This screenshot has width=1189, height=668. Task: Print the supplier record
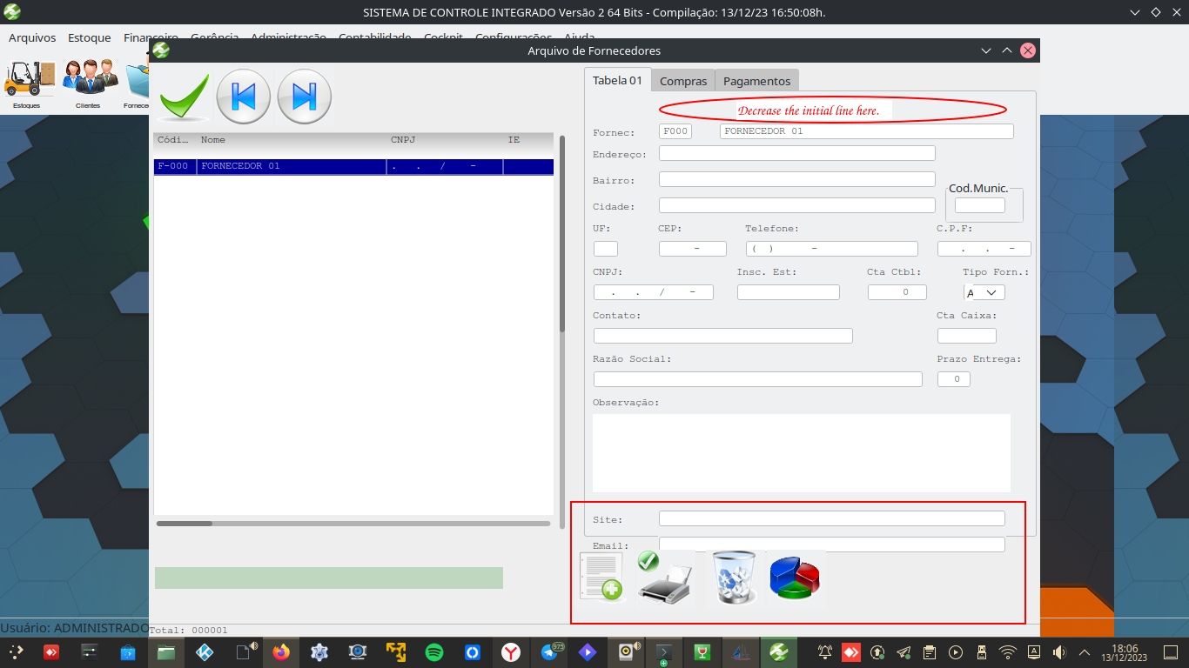point(664,578)
